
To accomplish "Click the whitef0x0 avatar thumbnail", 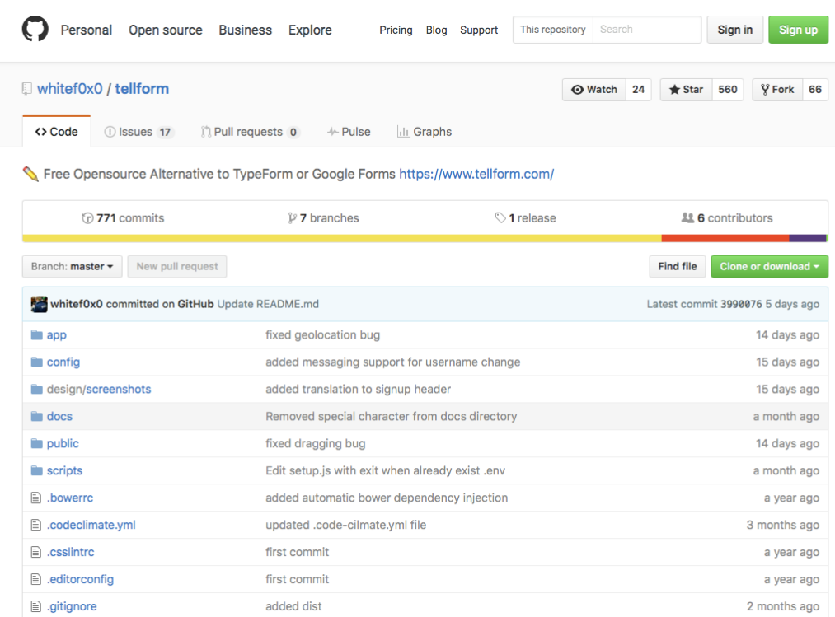I will click(x=39, y=304).
